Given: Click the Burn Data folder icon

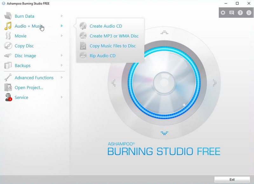Looking at the screenshot, I should coord(8,16).
